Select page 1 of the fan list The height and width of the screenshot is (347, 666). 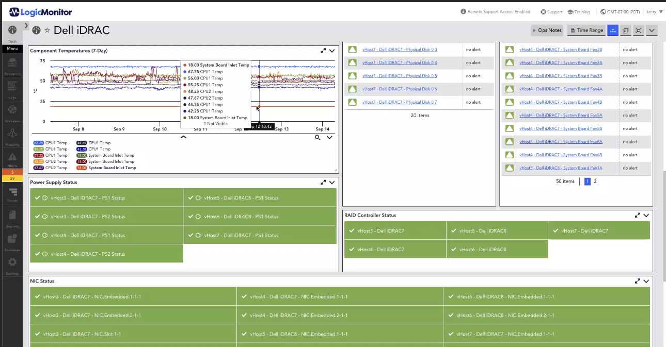pos(588,181)
